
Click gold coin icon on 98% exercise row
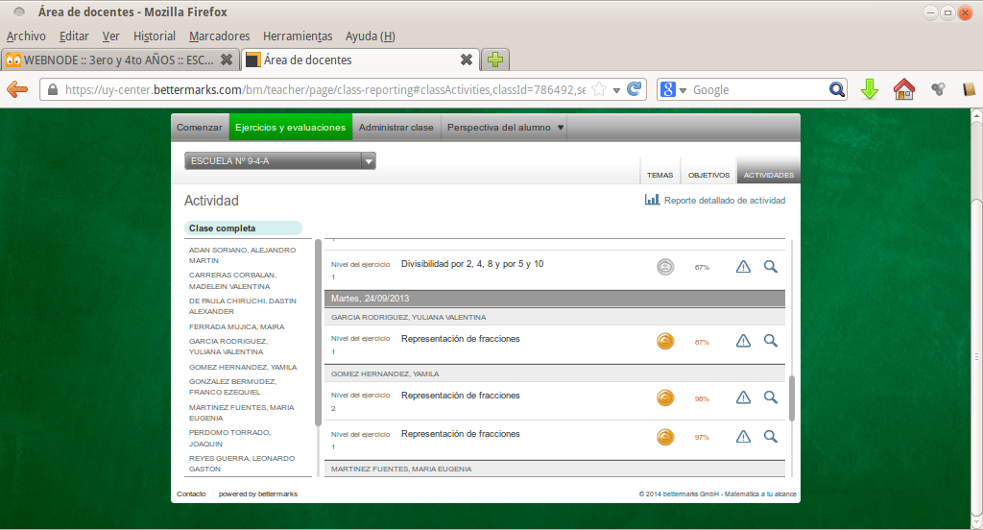665,397
